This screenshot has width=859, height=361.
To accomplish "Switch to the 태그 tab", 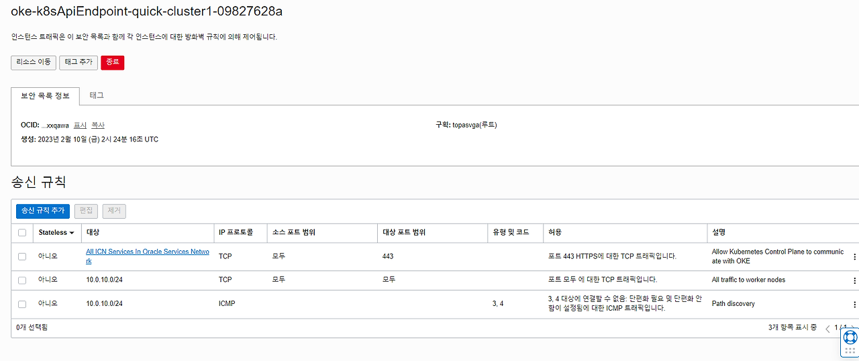I will pos(97,95).
